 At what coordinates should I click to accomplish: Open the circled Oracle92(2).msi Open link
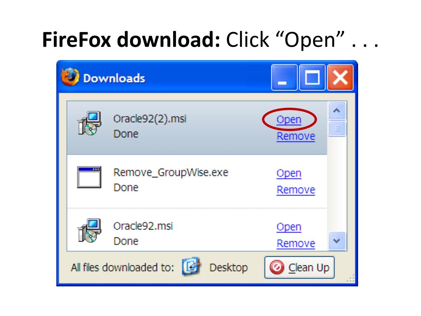click(289, 120)
